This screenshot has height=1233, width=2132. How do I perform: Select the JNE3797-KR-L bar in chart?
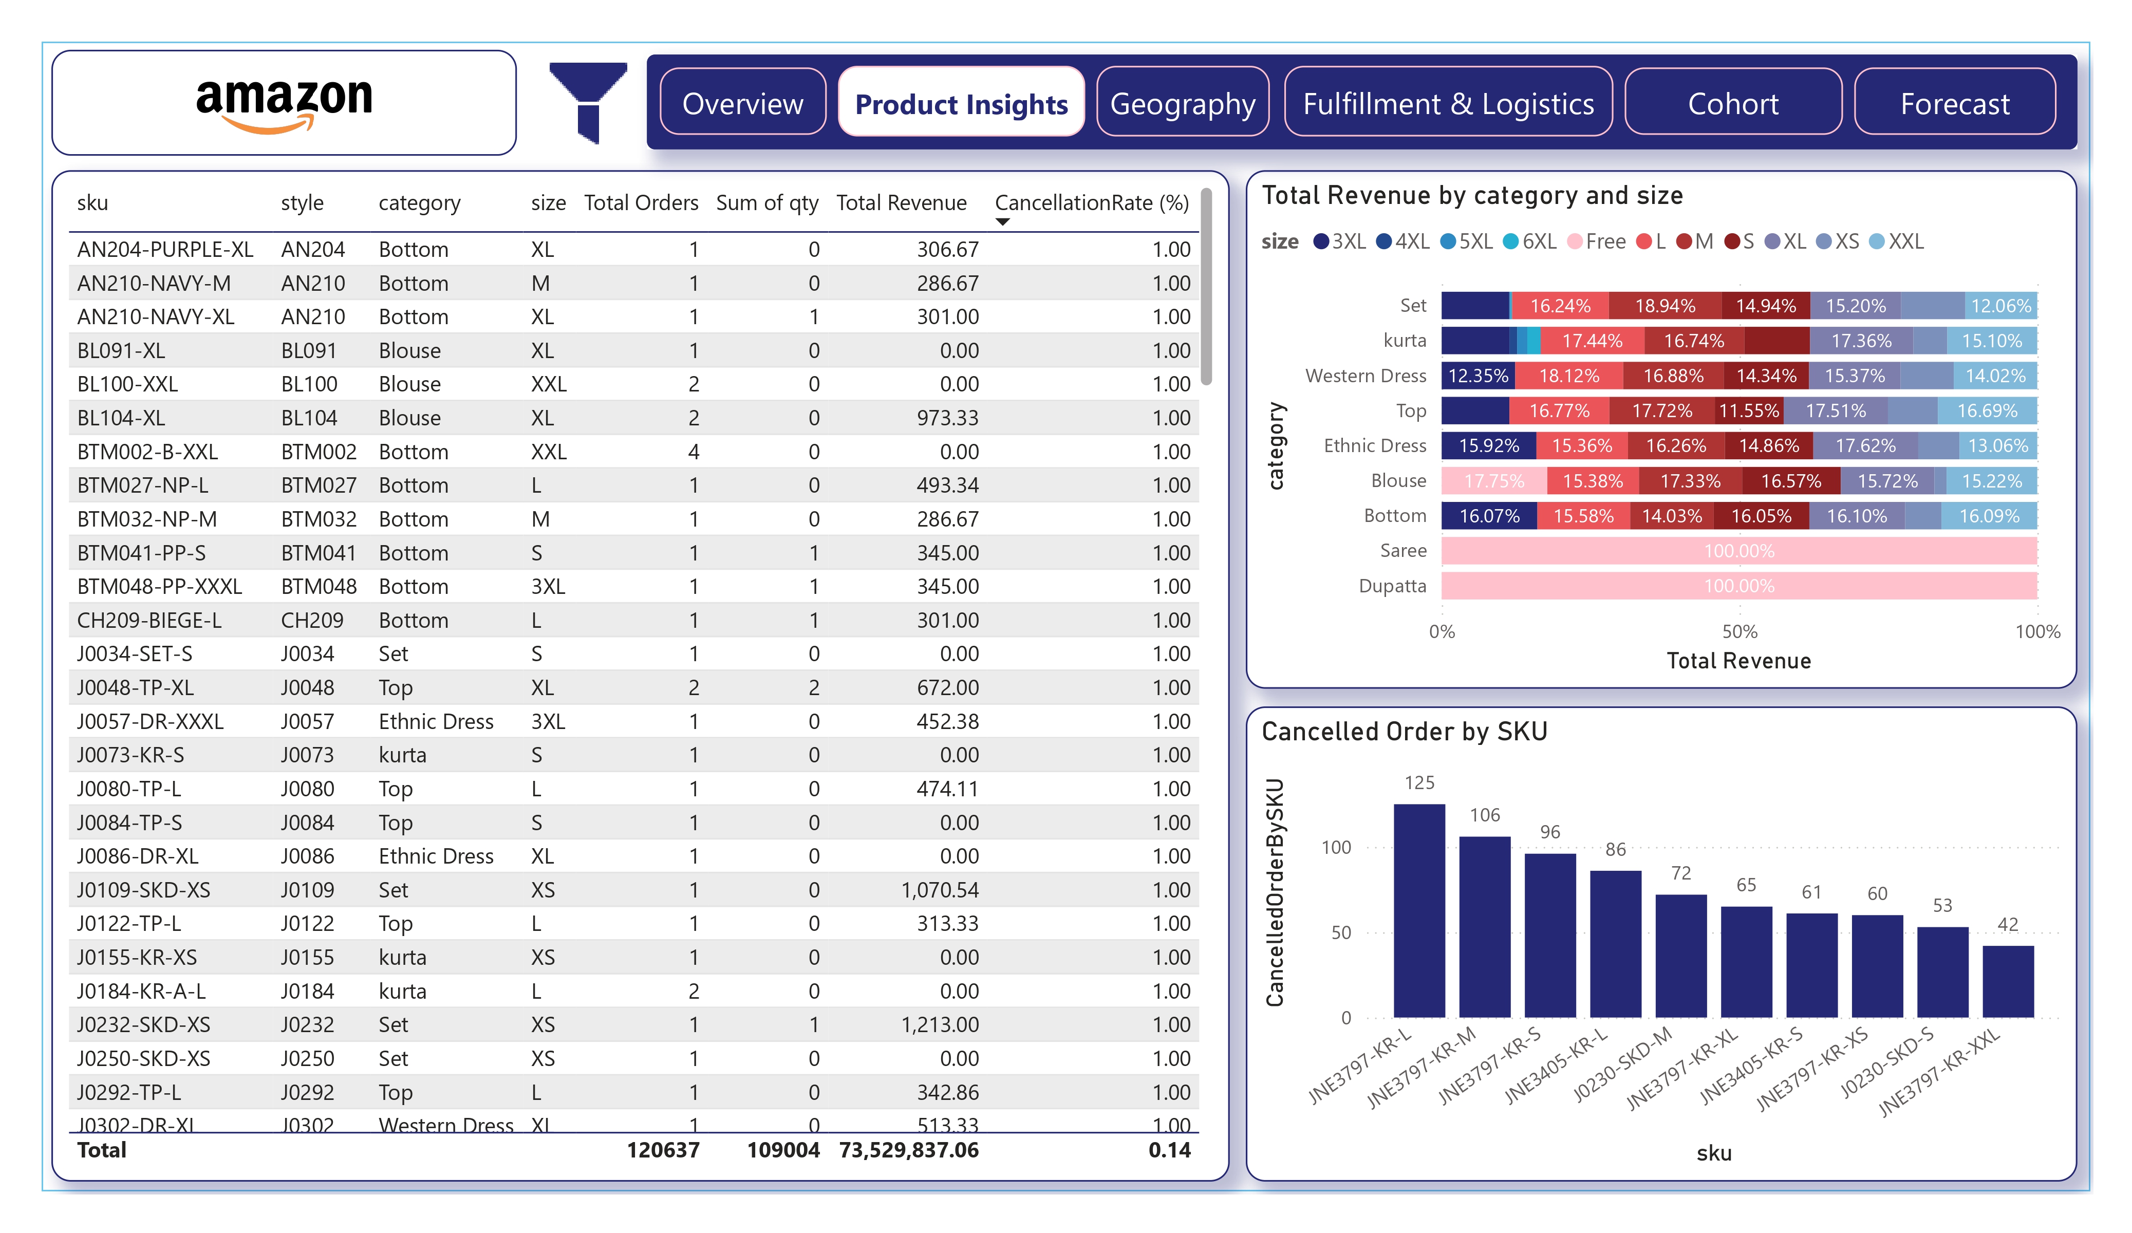point(1419,910)
